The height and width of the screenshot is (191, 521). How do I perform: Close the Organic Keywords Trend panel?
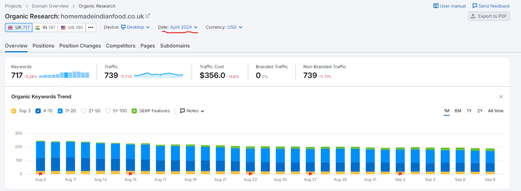(x=501, y=97)
